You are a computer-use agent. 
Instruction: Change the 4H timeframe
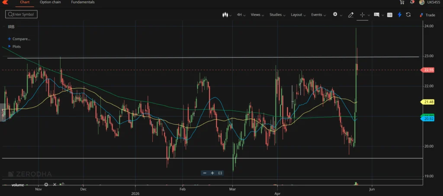click(241, 15)
